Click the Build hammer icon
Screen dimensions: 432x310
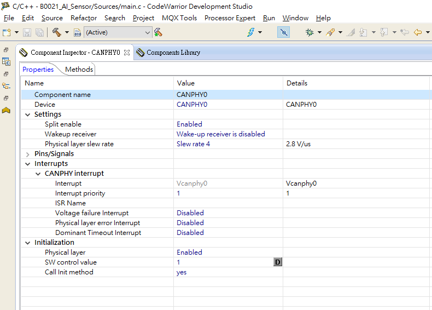tap(57, 32)
